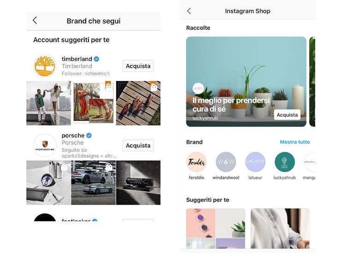
Task: Go back from Brand che segui screen
Action: (x=35, y=20)
